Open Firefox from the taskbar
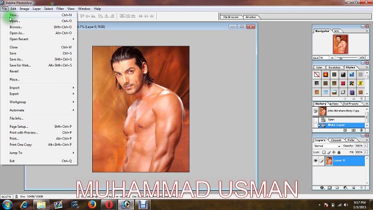 [x=92, y=205]
